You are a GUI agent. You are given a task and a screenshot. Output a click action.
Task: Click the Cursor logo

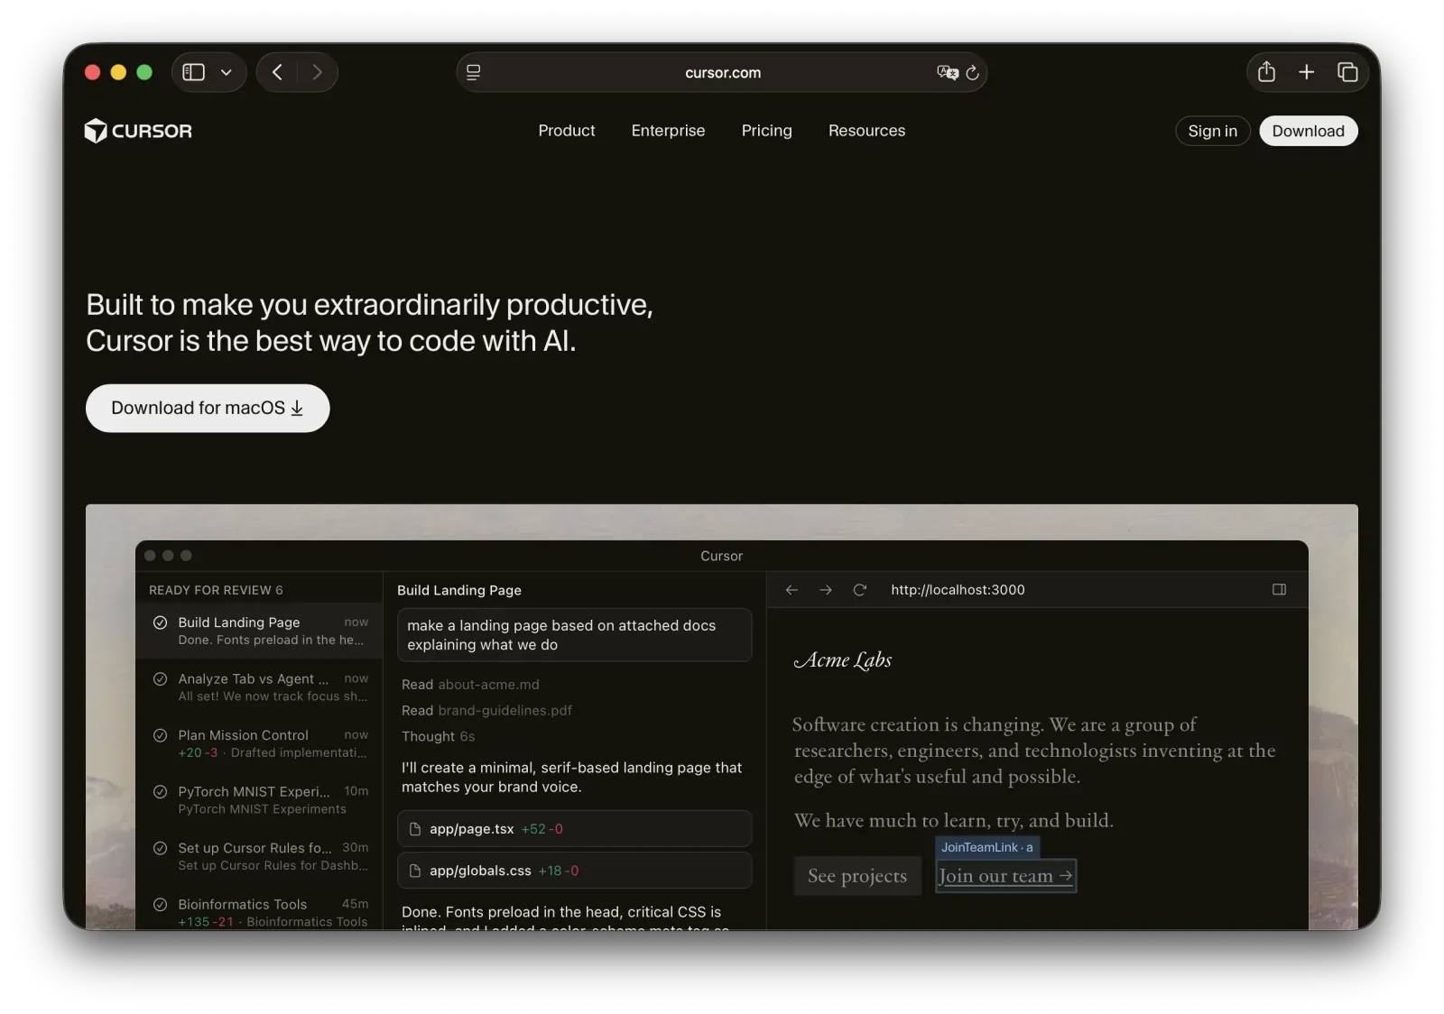click(138, 131)
